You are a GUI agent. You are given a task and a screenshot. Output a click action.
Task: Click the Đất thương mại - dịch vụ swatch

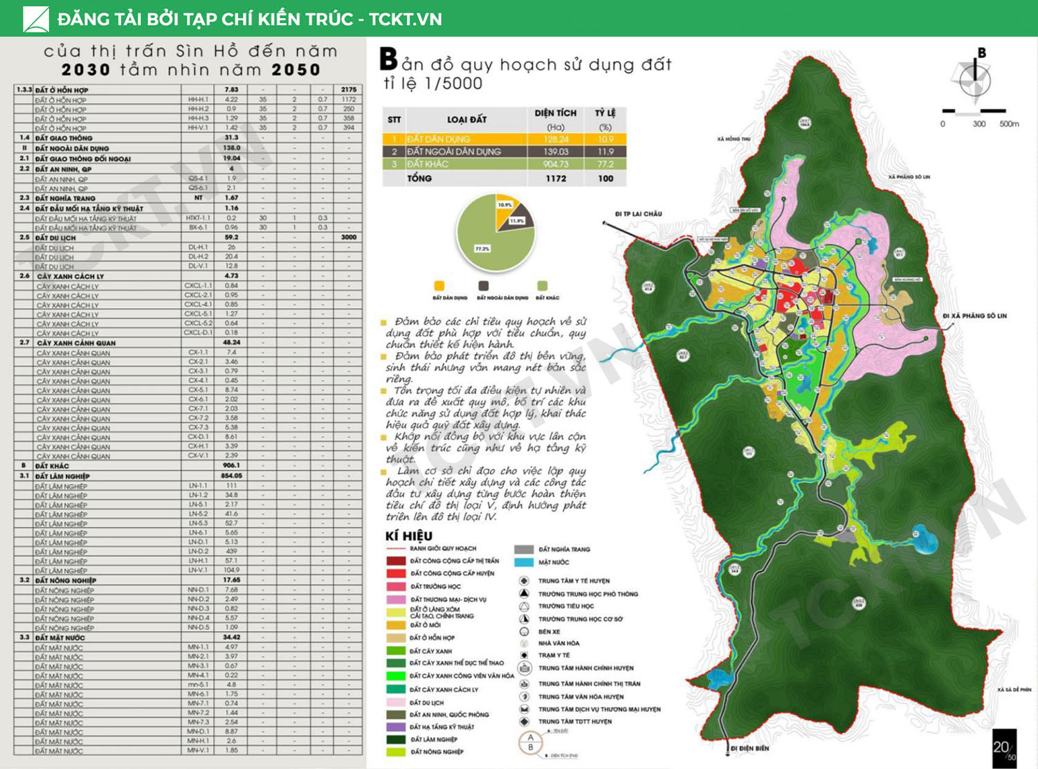pos(396,599)
